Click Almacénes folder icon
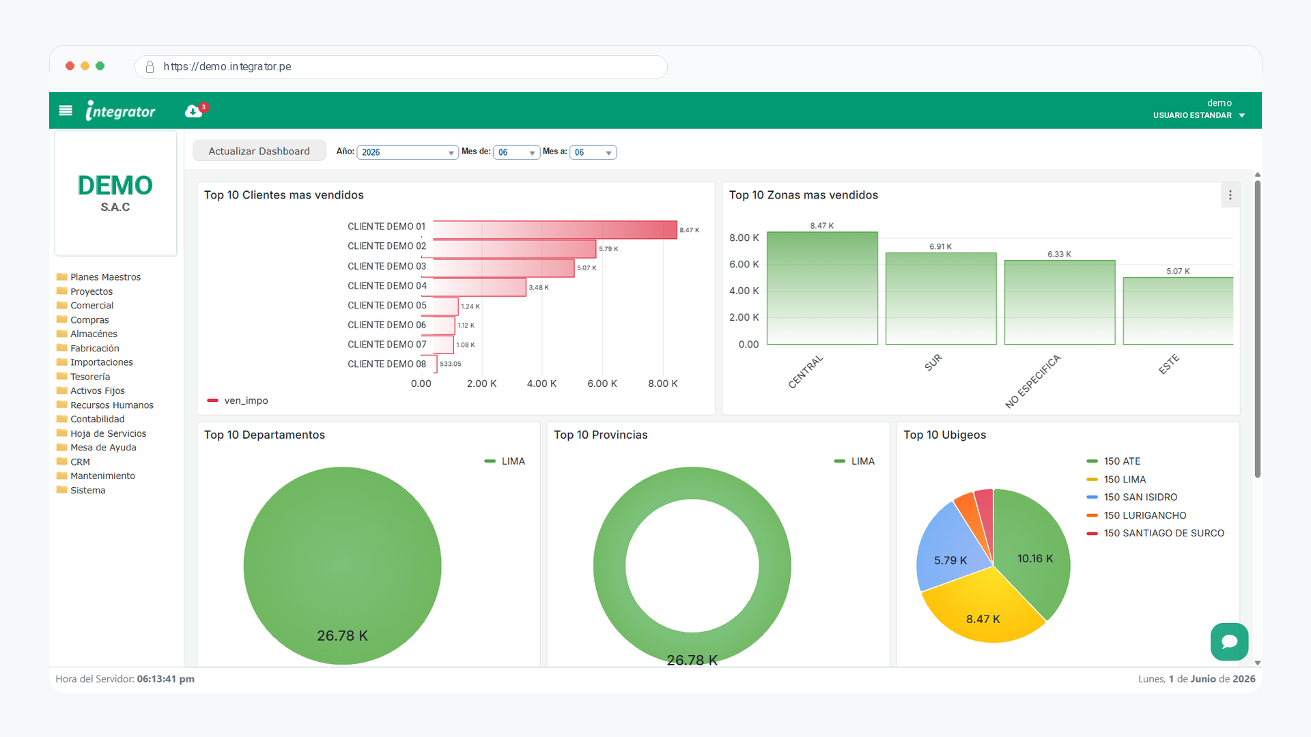Image resolution: width=1311 pixels, height=737 pixels. [61, 334]
